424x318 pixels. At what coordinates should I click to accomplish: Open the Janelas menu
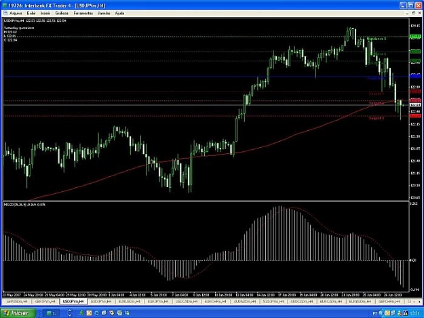(104, 13)
